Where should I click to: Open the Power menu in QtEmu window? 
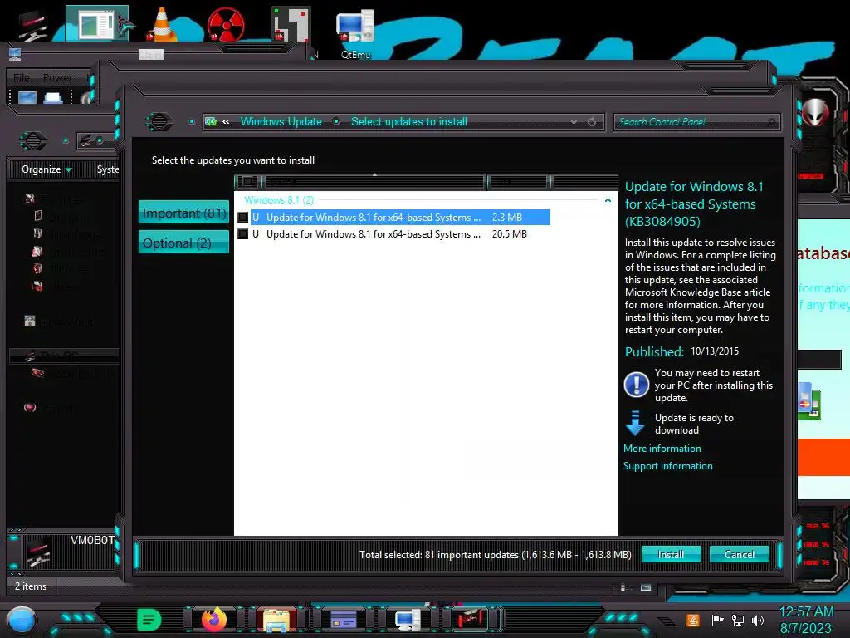point(57,77)
